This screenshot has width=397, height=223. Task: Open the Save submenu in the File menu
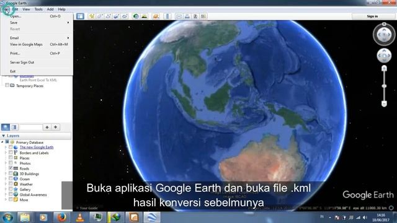point(37,22)
